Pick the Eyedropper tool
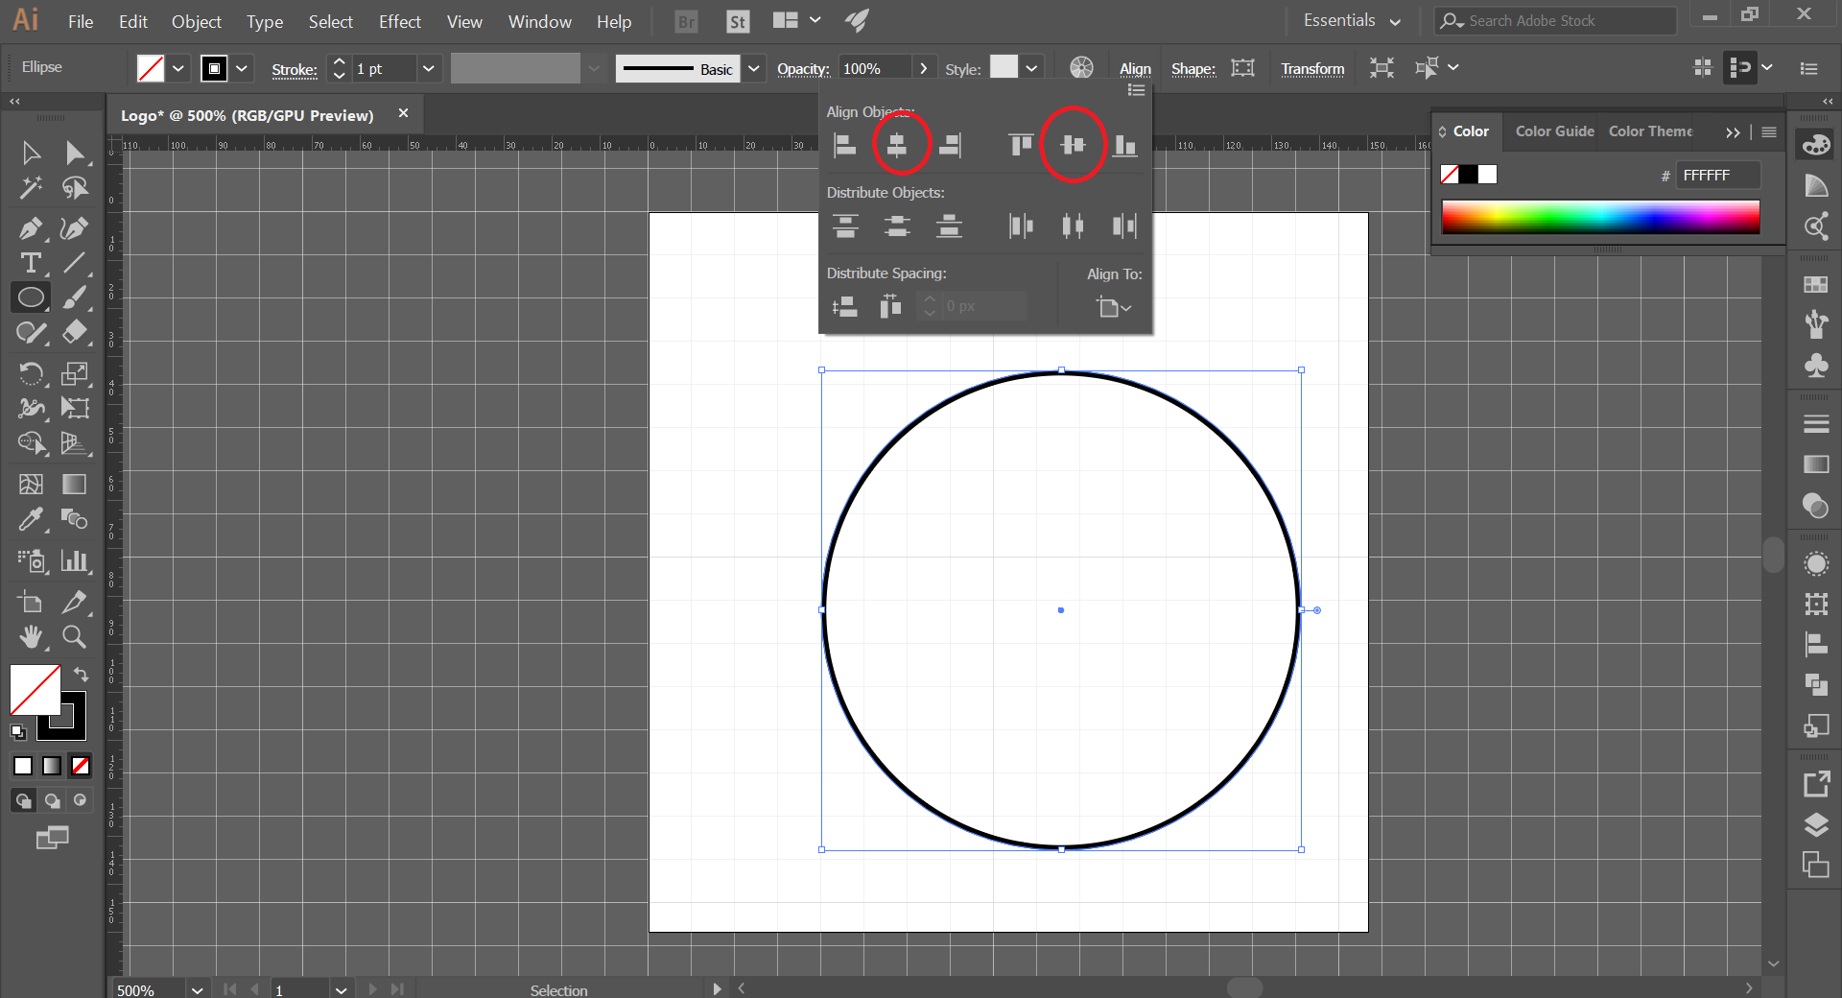The image size is (1842, 998). click(31, 519)
